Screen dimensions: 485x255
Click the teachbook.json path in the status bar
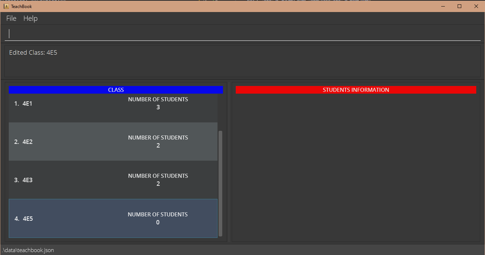(x=28, y=250)
